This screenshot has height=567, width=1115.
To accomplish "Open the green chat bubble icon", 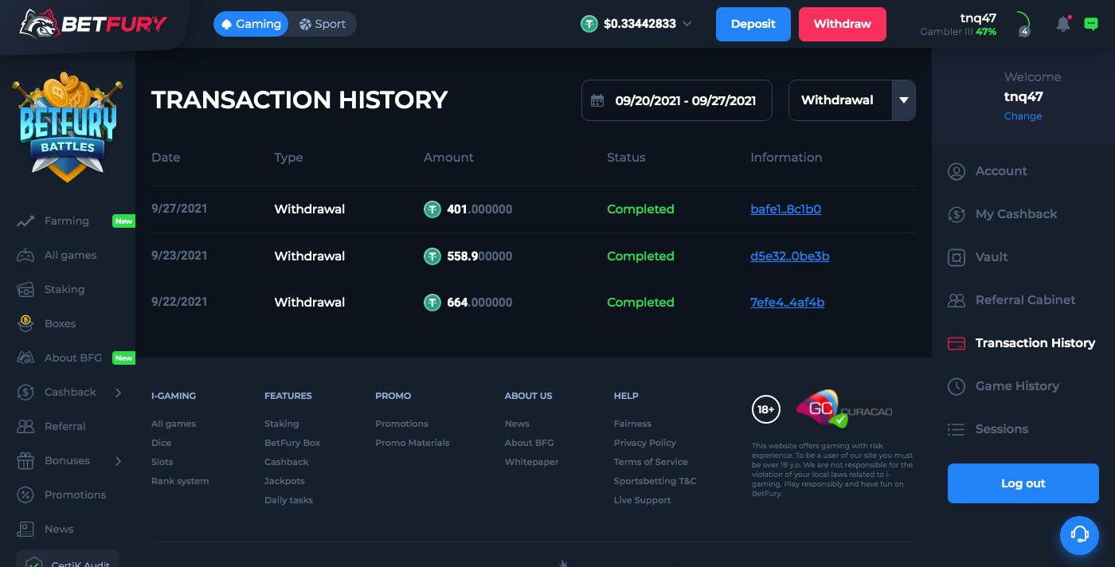I will tap(1091, 24).
